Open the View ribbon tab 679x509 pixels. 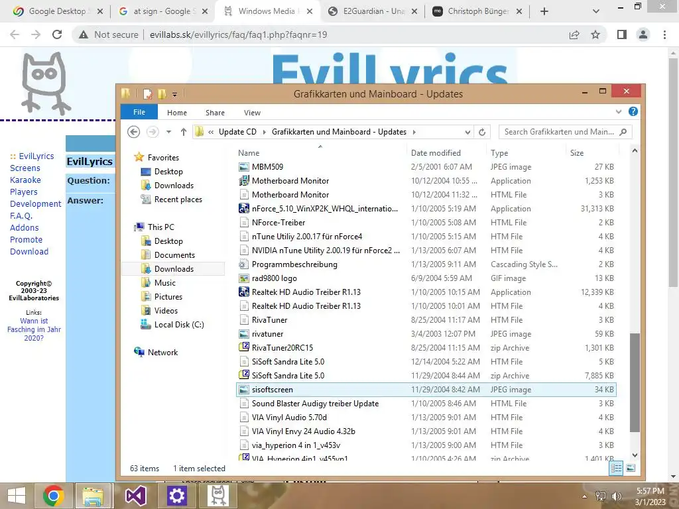(x=252, y=113)
